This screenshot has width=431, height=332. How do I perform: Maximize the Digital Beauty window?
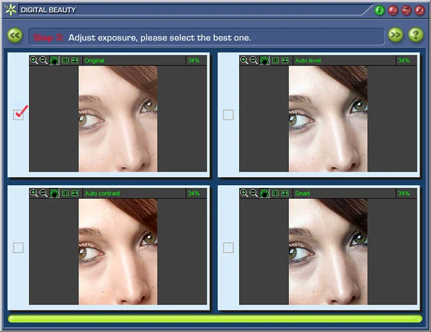406,11
